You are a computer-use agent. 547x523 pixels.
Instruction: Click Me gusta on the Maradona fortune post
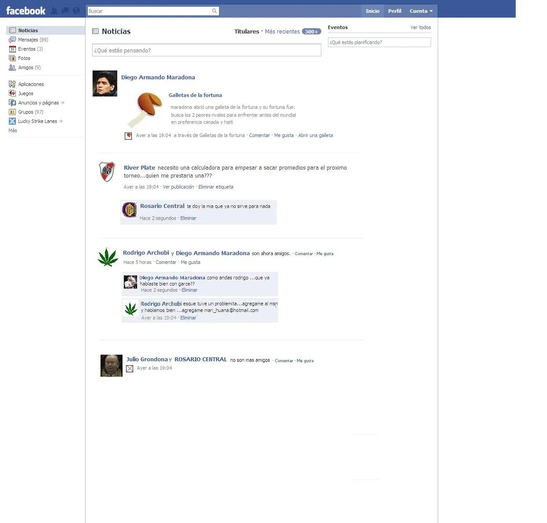(x=284, y=135)
